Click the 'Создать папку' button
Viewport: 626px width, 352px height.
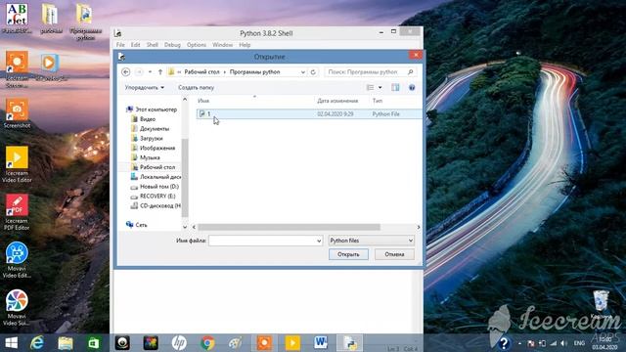tap(196, 87)
